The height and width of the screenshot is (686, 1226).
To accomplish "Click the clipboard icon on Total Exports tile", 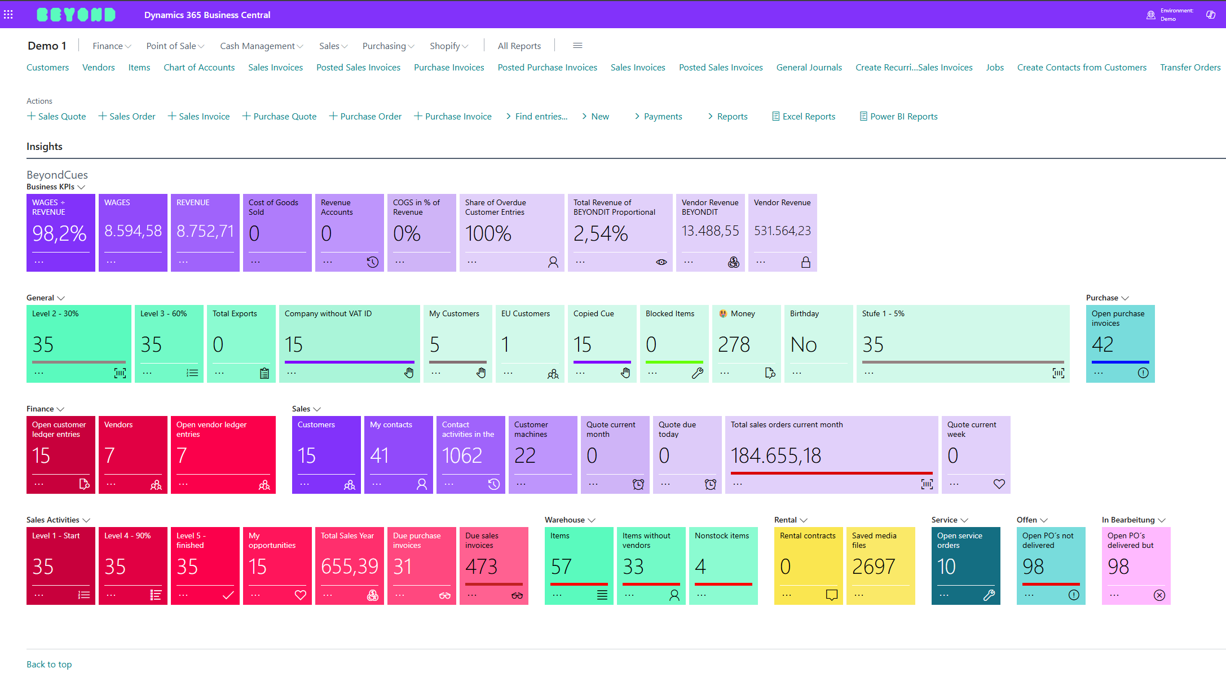I will click(x=264, y=373).
